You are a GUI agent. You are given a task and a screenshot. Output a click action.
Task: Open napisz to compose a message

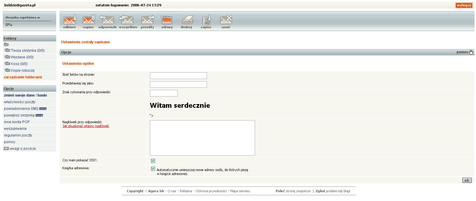click(x=88, y=20)
